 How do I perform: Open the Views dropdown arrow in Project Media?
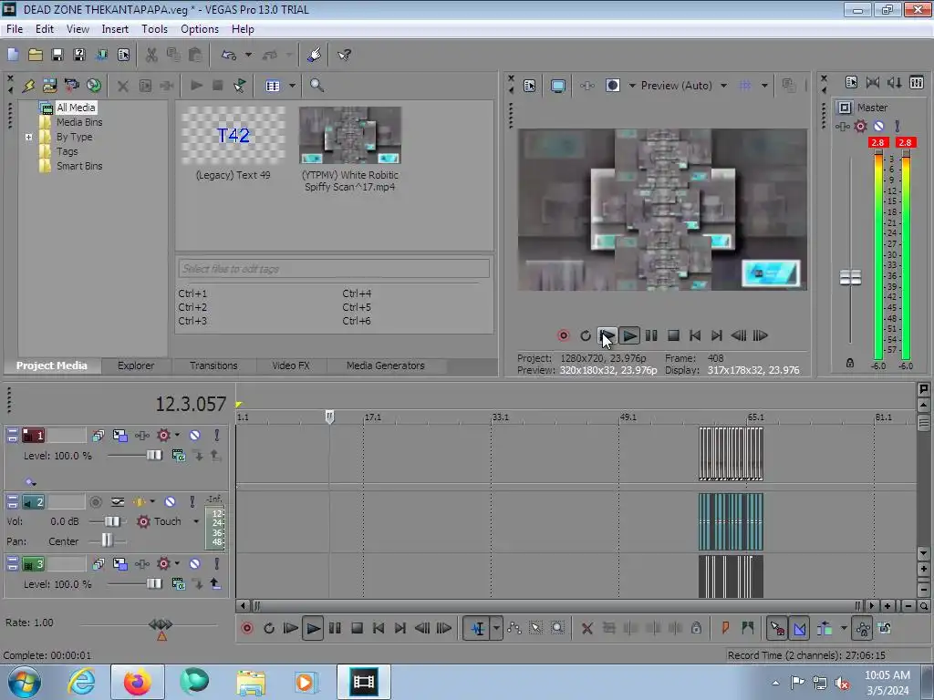tap(292, 86)
